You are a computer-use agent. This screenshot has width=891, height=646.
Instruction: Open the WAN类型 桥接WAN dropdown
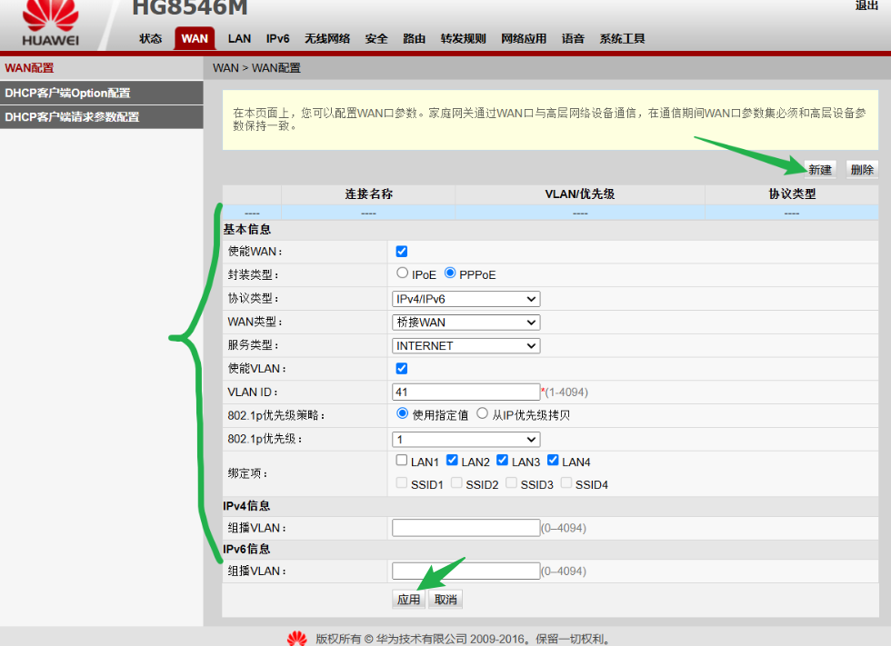point(466,323)
